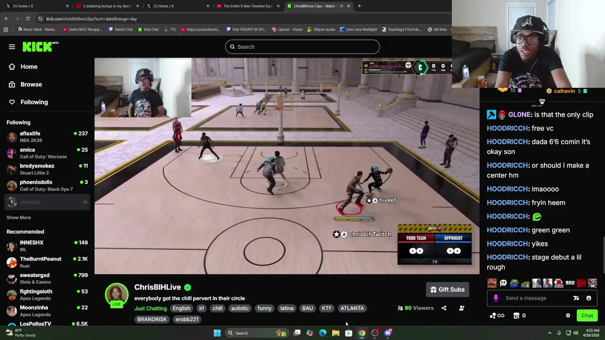605x340 pixels.
Task: Open sweatergxd recommended channel
Action: point(47,278)
